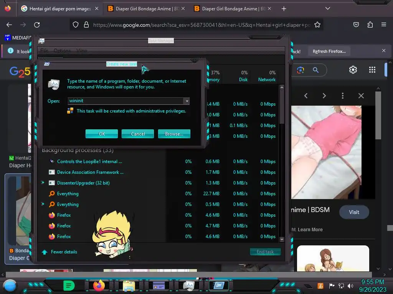Click the Refresh Firefox... button

(x=329, y=51)
